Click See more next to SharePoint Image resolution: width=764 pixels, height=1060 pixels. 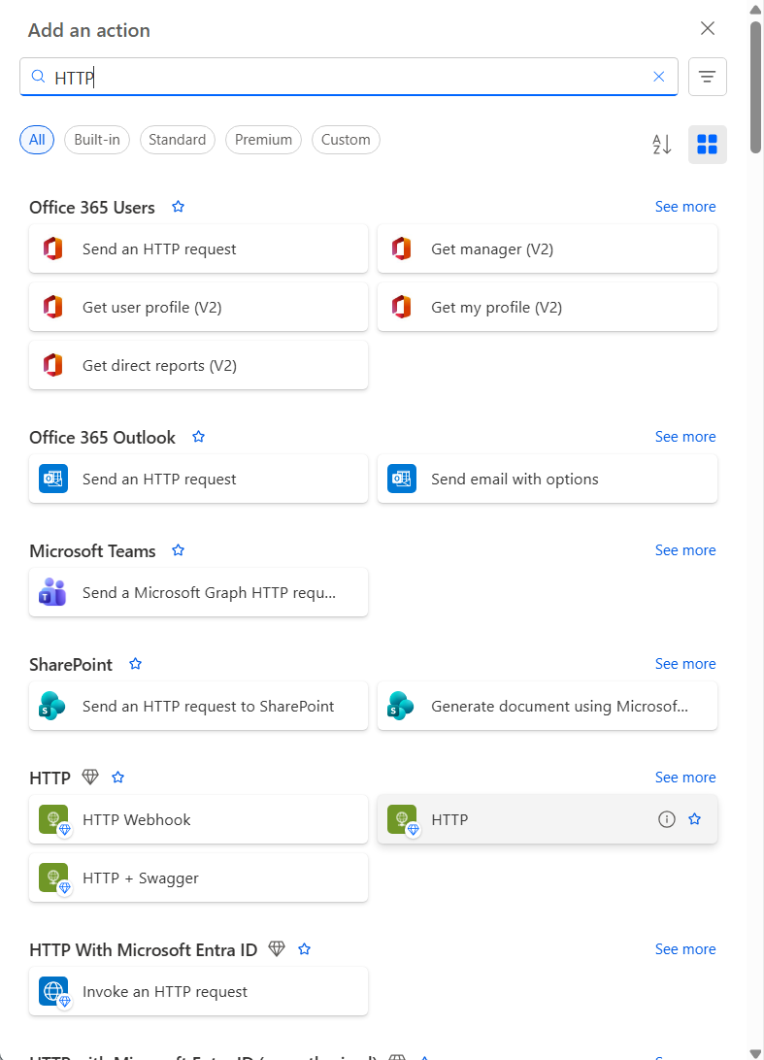685,663
